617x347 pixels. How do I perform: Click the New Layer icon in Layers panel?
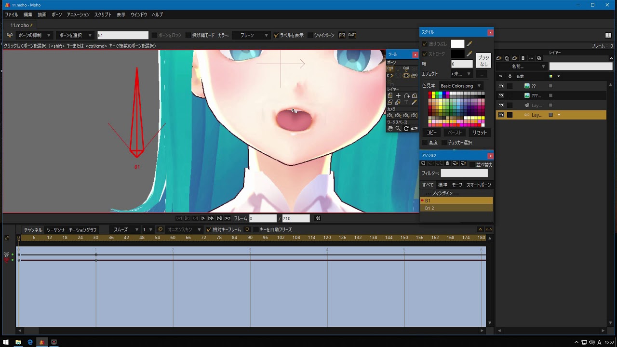tap(499, 58)
